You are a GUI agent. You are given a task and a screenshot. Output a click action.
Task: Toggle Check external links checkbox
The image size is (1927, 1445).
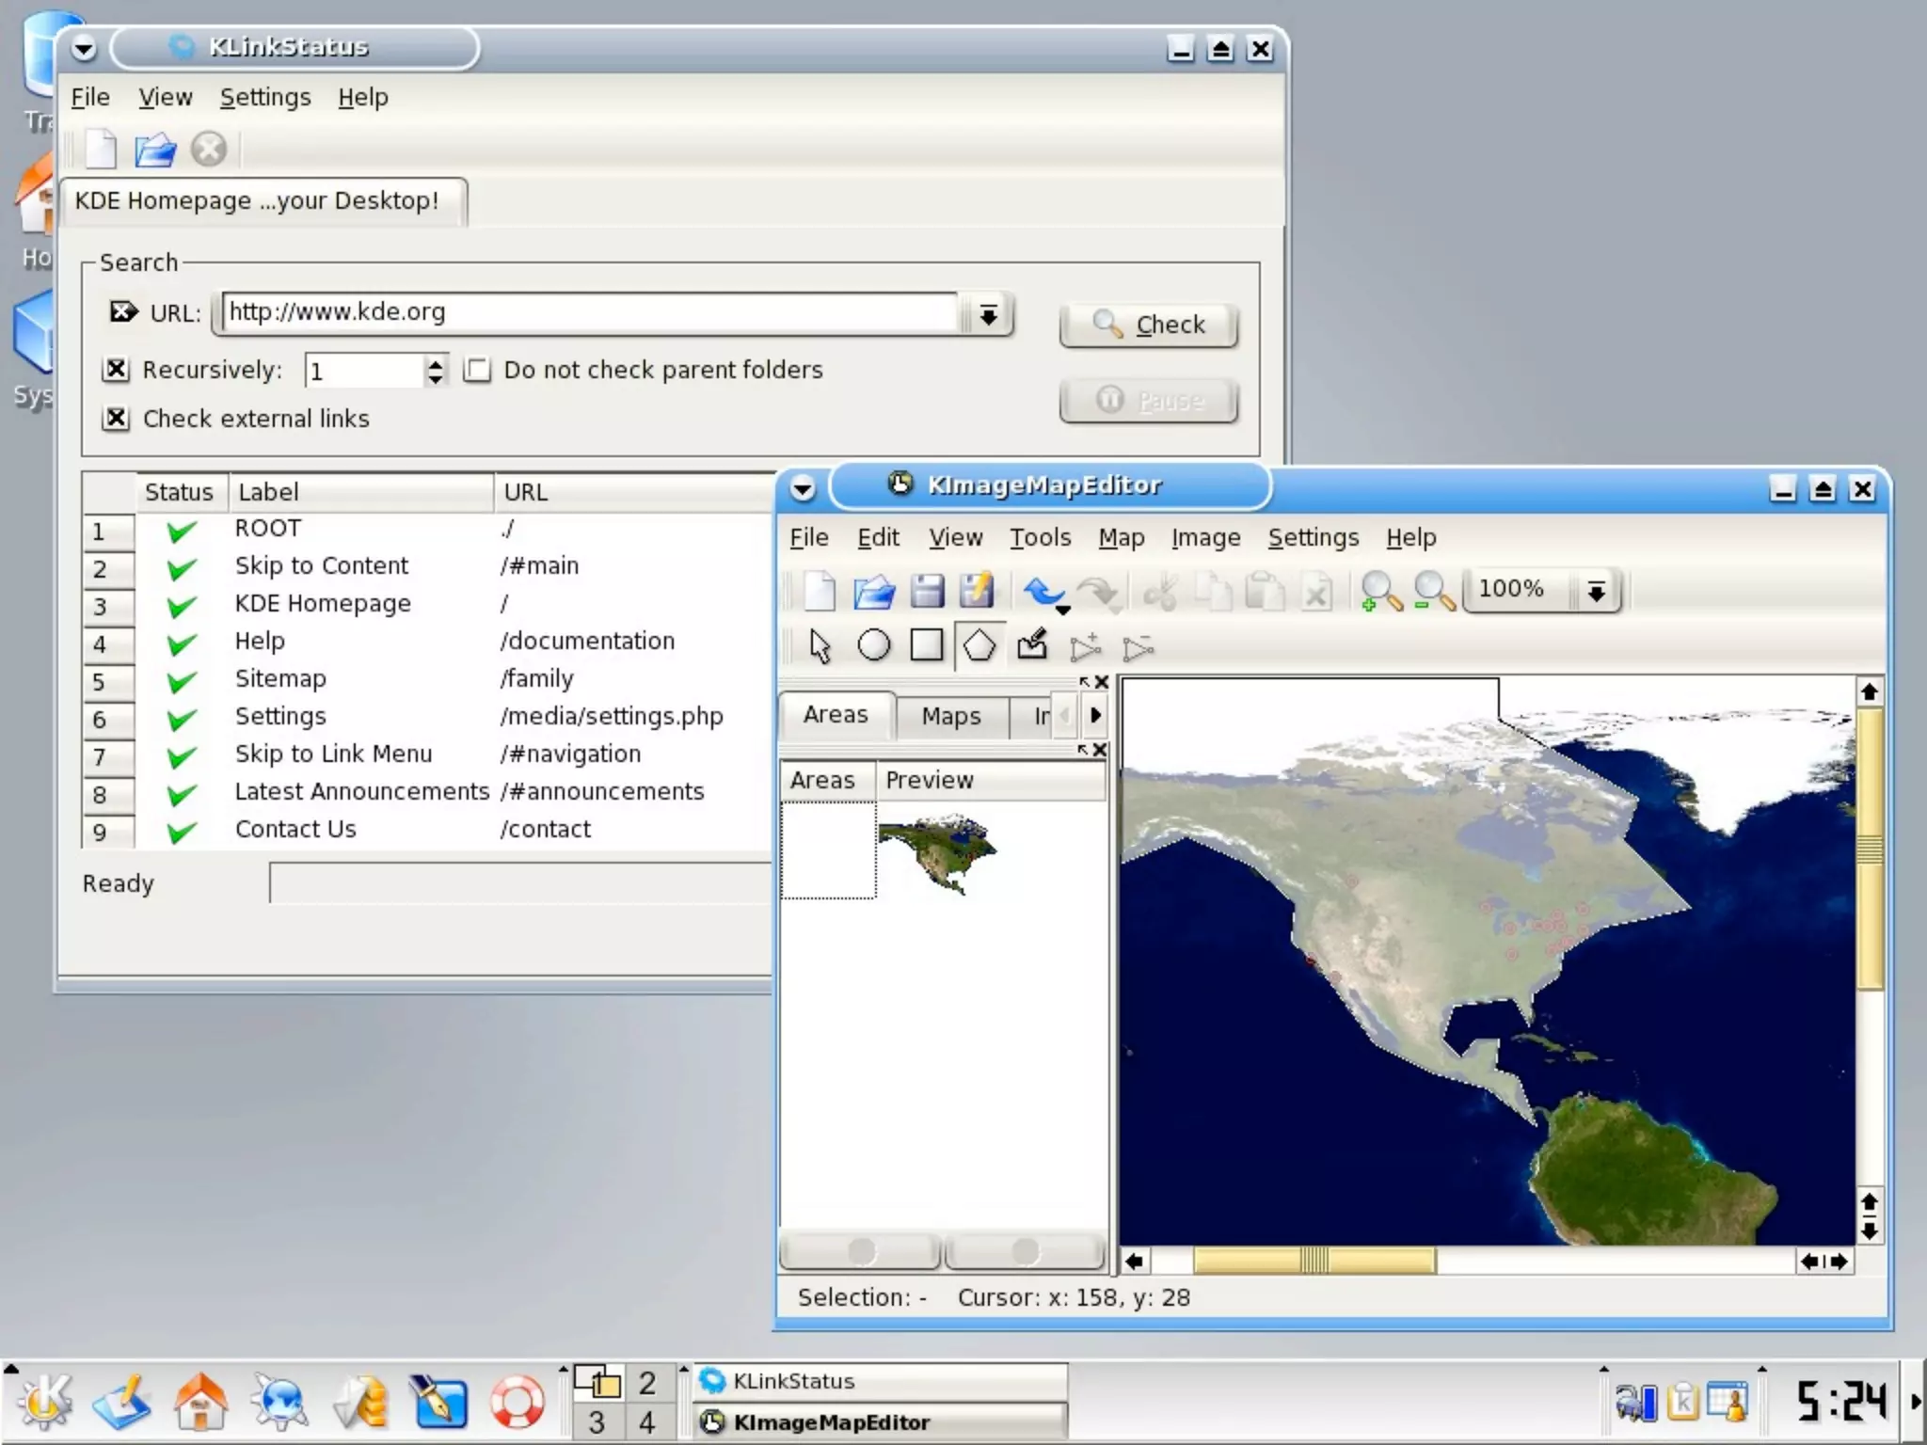pos(116,418)
